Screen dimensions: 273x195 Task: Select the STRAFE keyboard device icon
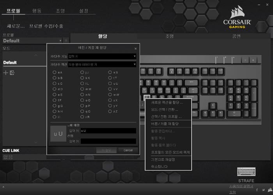(246, 172)
